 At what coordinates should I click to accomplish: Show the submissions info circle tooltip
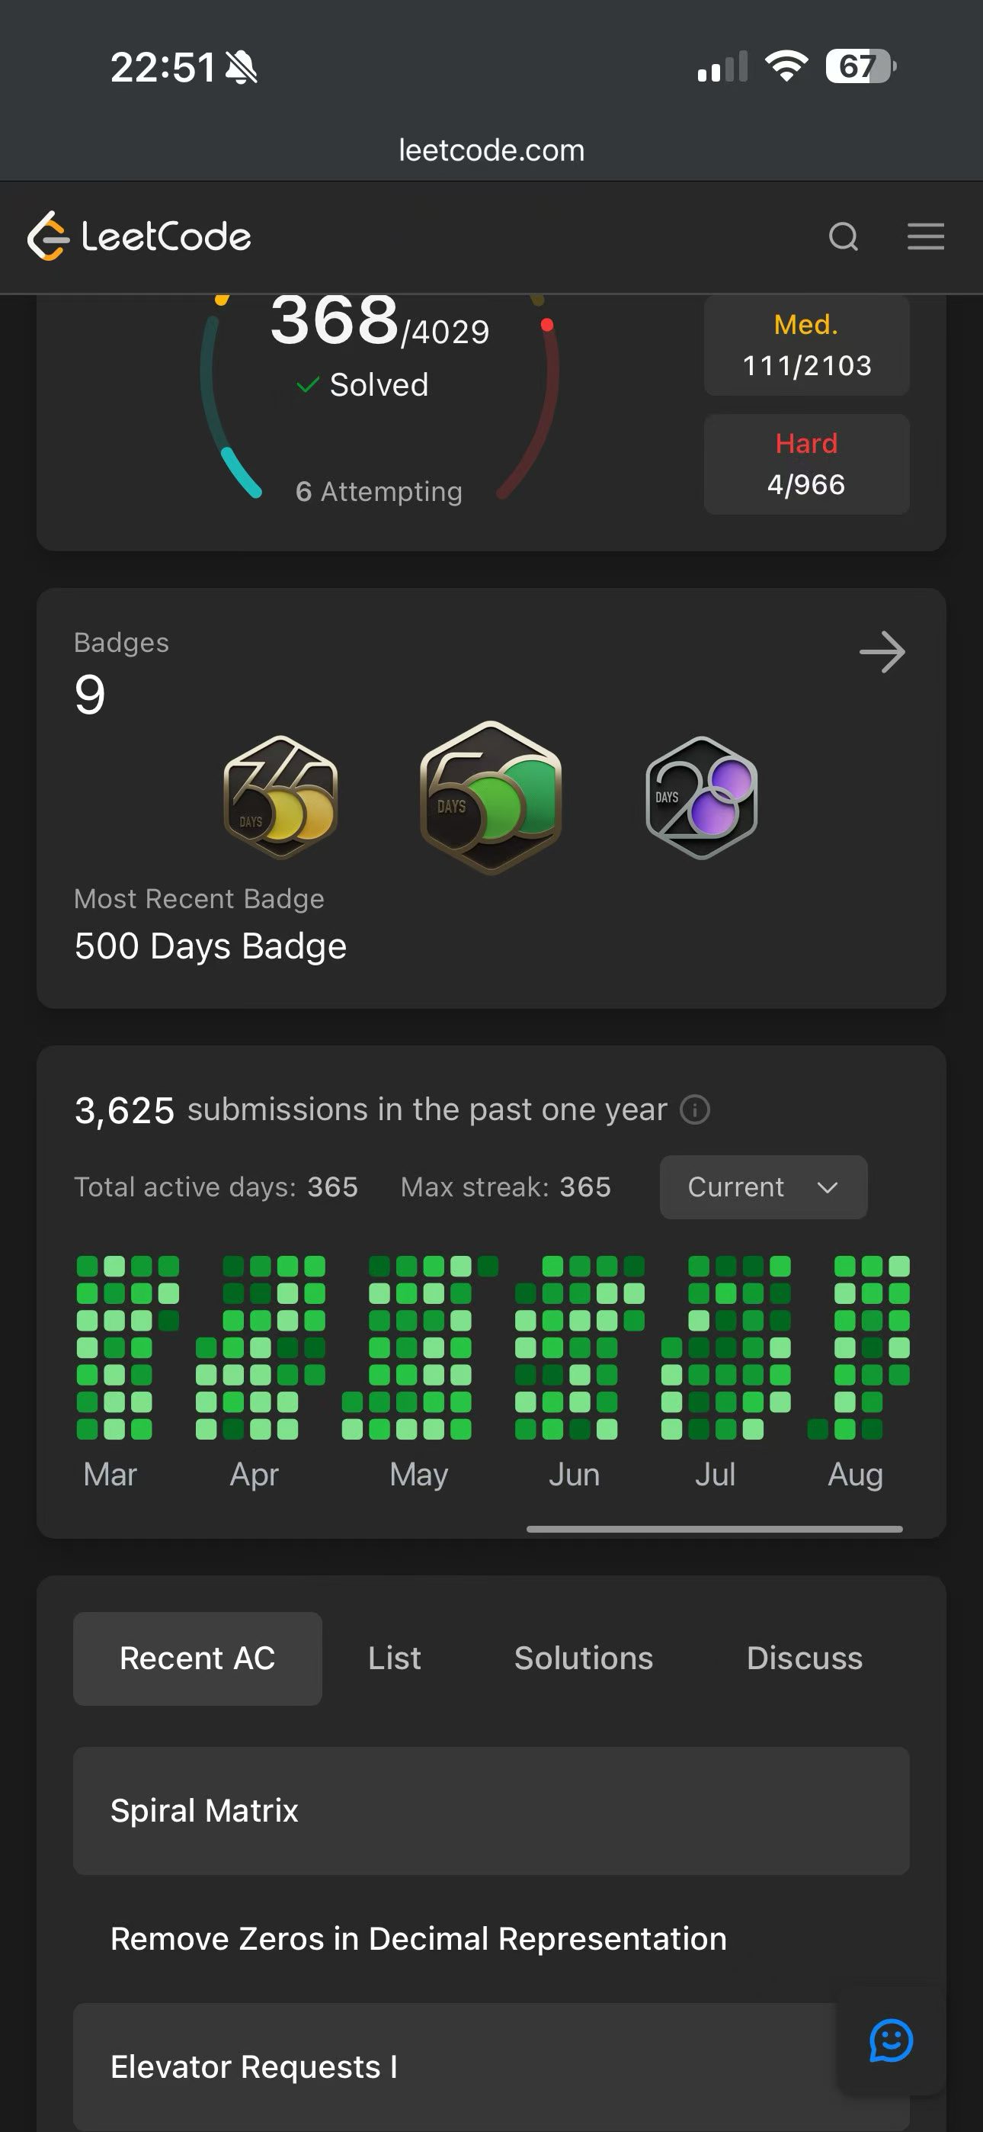pos(694,1109)
